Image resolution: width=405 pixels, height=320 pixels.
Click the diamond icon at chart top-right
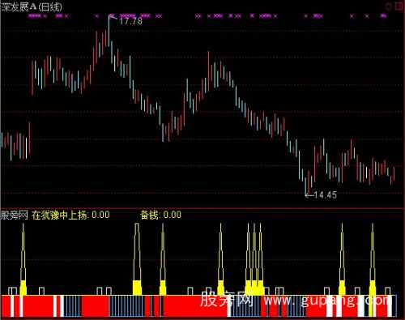pyautogui.click(x=389, y=6)
